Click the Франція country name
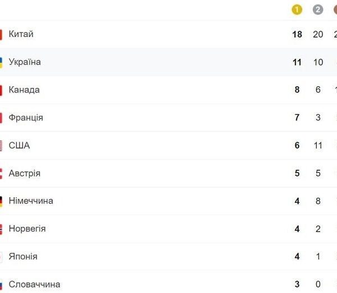Image resolution: width=337 pixels, height=293 pixels. tap(26, 118)
